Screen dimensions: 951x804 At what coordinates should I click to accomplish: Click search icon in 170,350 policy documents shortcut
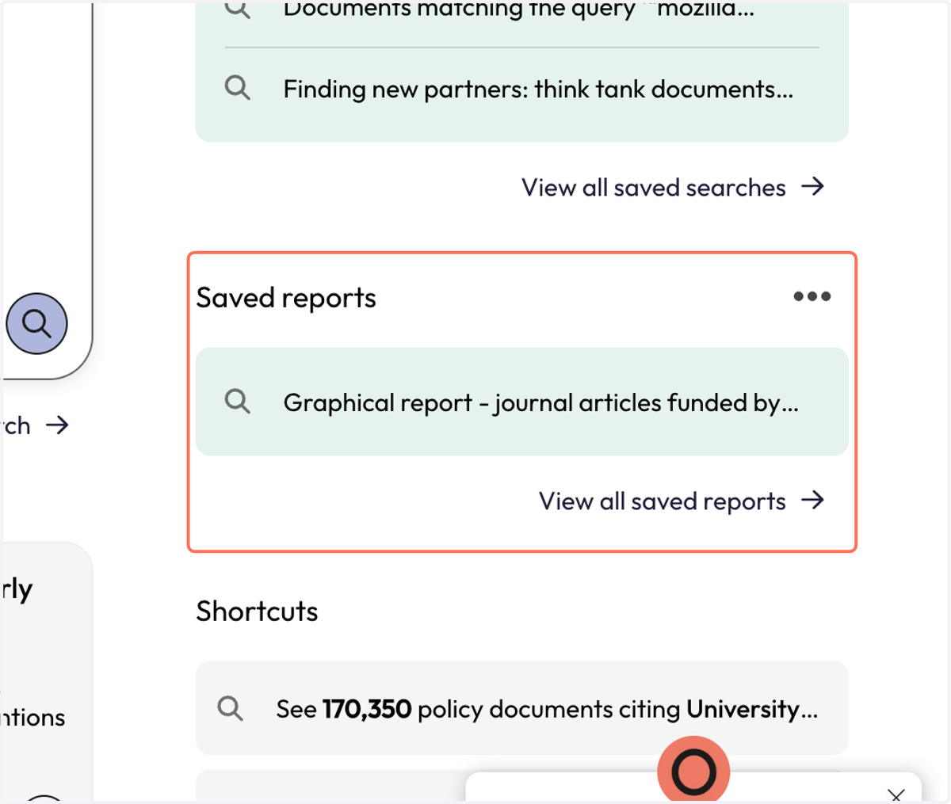230,707
